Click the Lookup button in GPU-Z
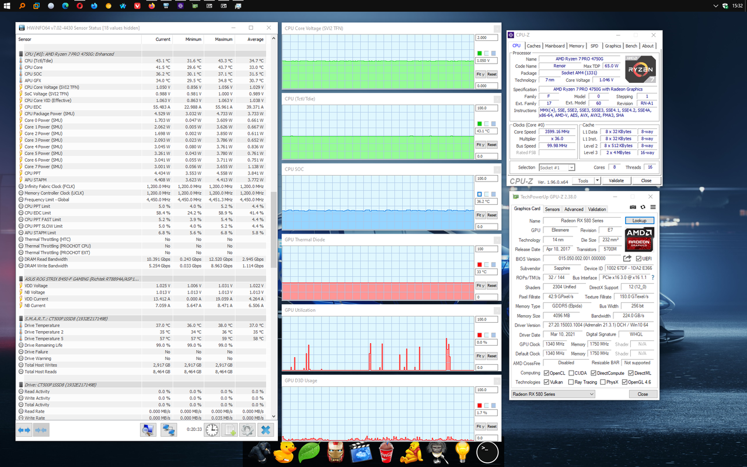The width and height of the screenshot is (747, 467). point(640,221)
